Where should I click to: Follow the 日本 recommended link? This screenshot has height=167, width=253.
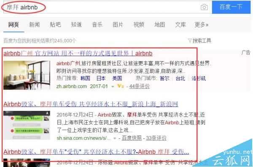[x=101, y=78]
